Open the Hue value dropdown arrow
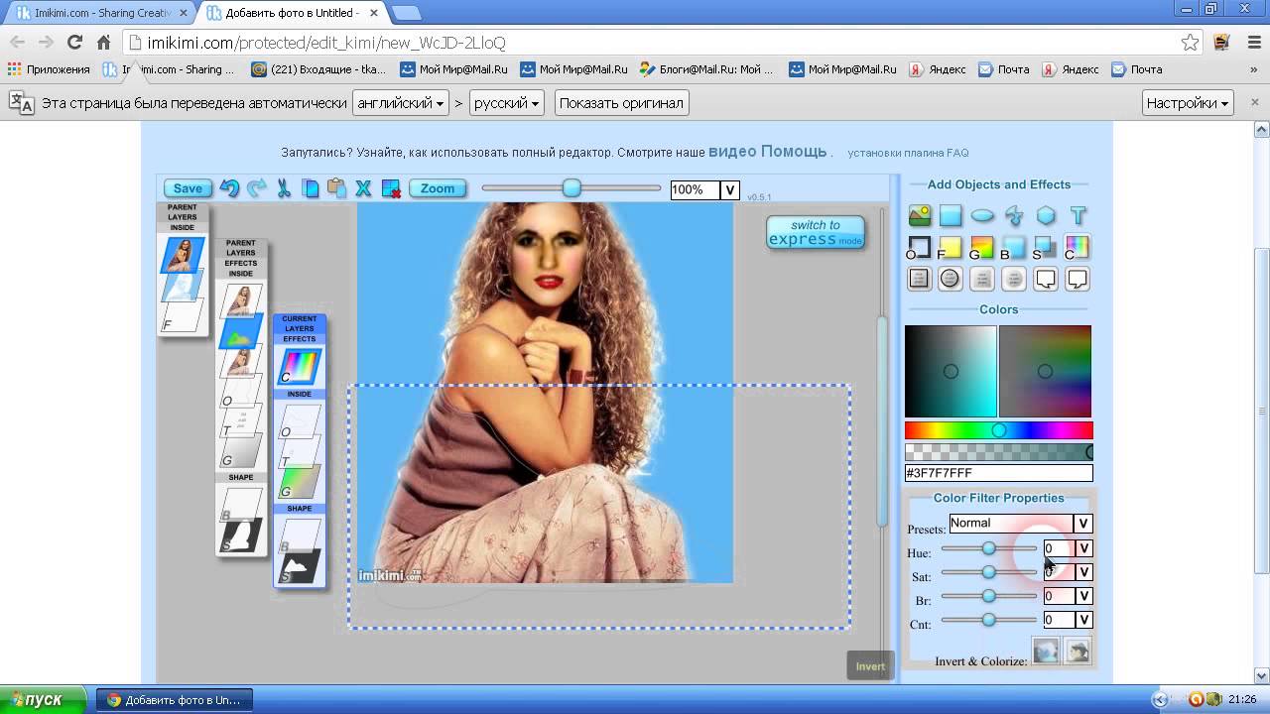 pyautogui.click(x=1083, y=548)
